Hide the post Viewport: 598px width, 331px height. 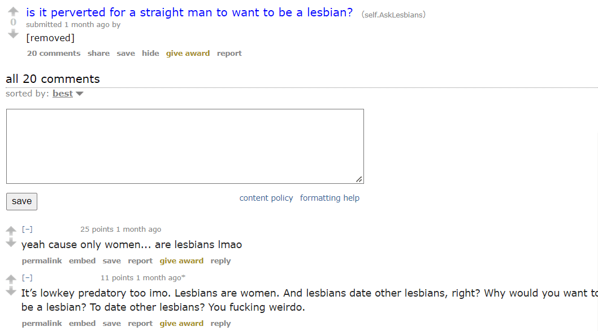coord(150,54)
